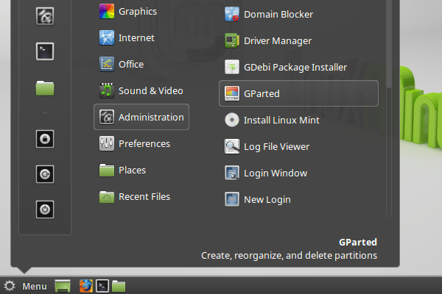Click the New Login icon
The image size is (442, 294).
coord(232,199)
